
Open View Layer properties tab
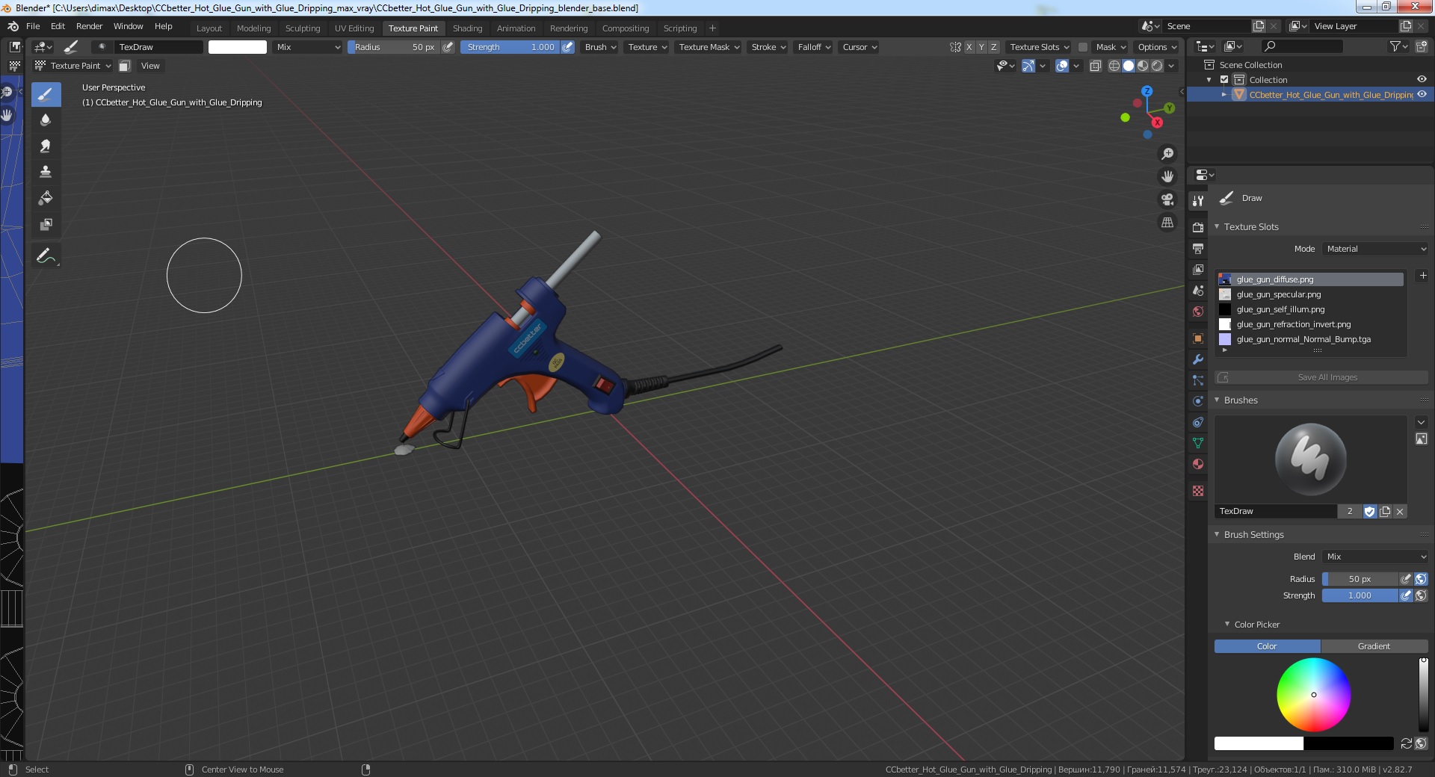[x=1198, y=269]
